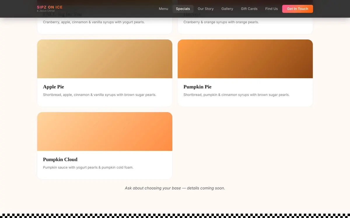The height and width of the screenshot is (218, 350).
Task: Click the Get In Touch button
Action: [297, 9]
